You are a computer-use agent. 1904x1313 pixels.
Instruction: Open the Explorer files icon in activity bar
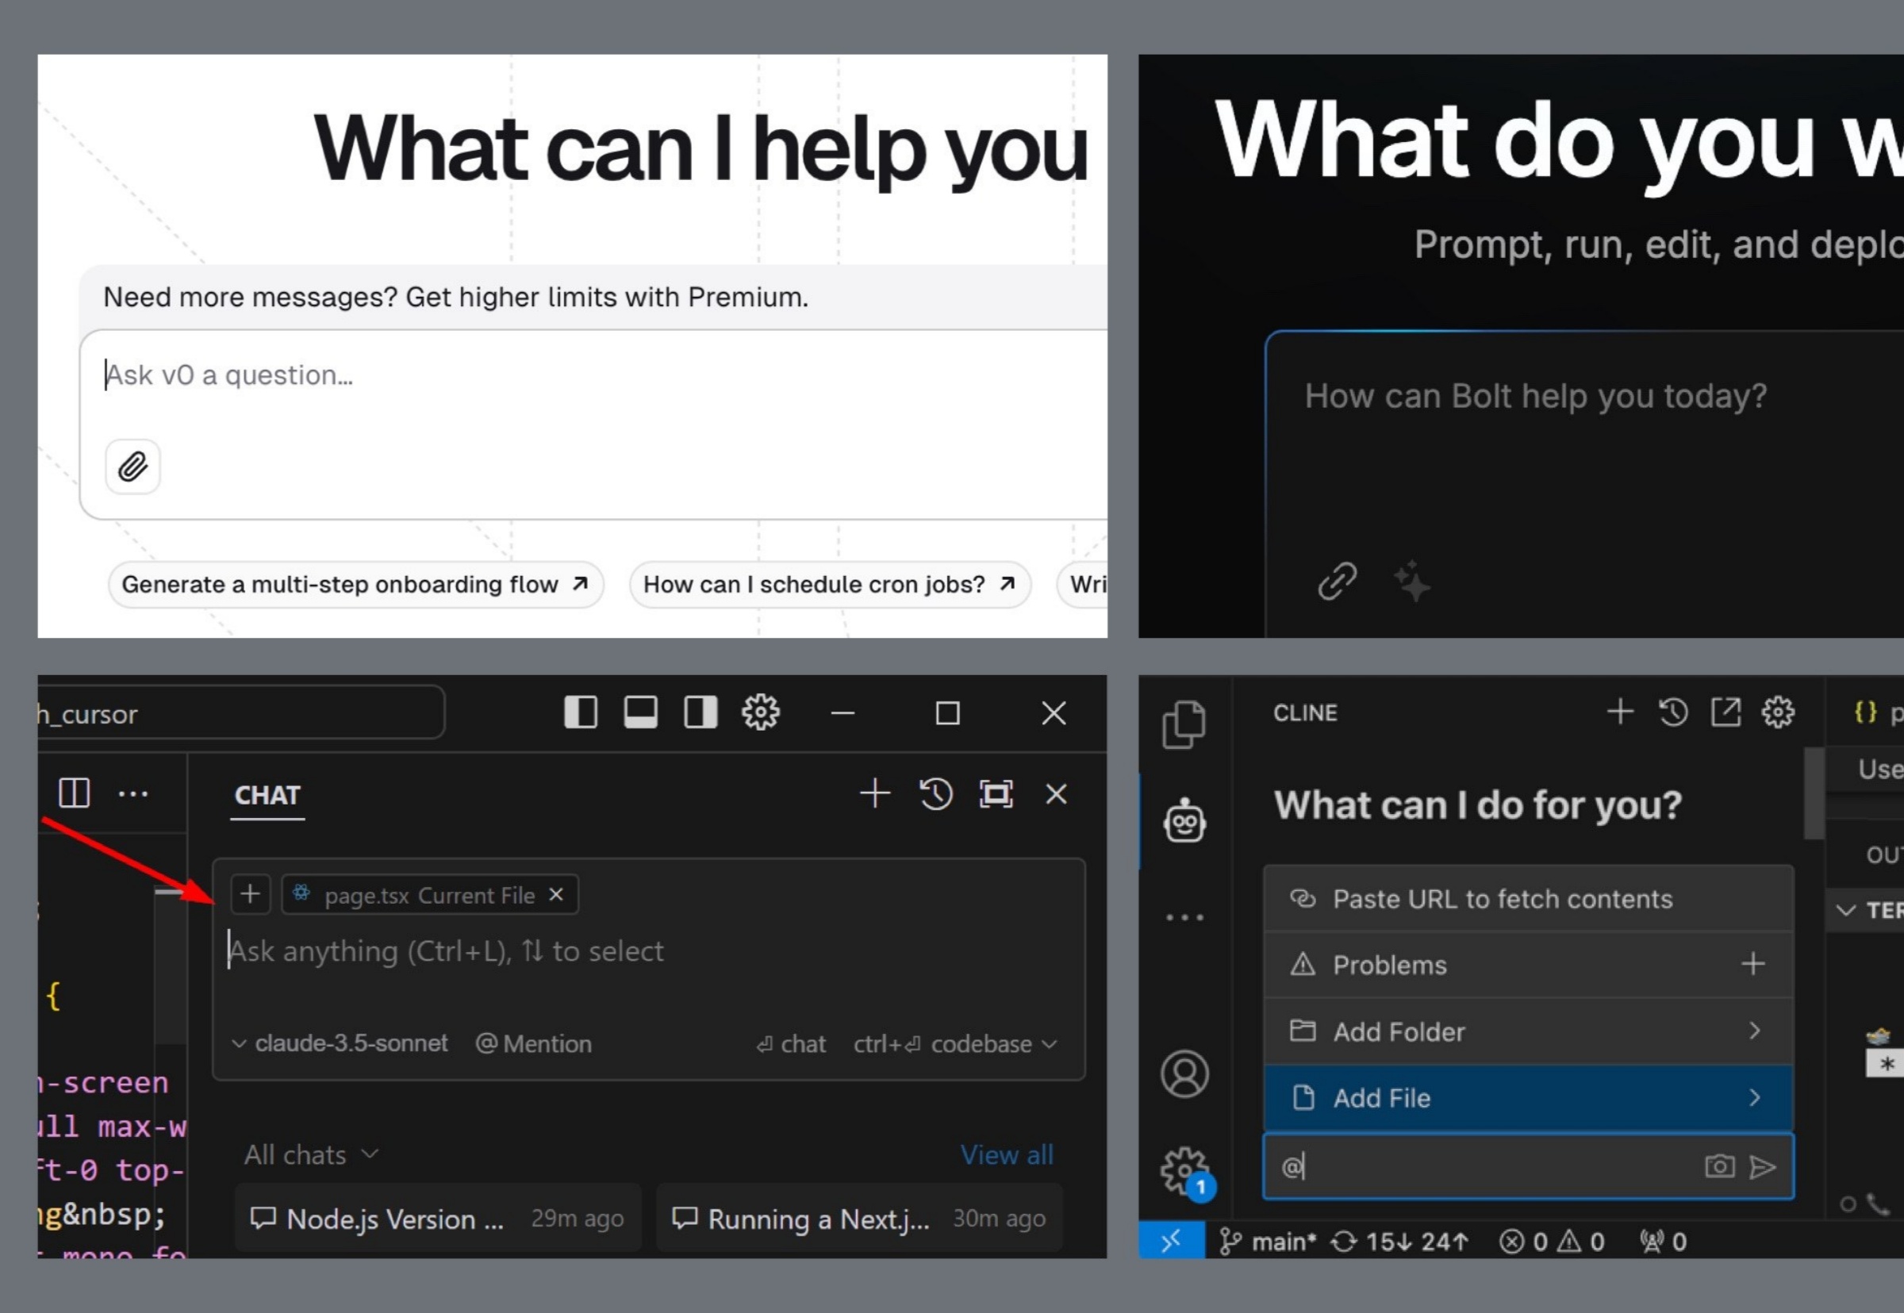(x=1184, y=725)
